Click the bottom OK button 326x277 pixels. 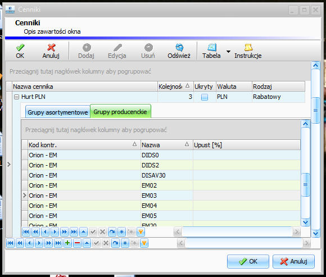pyautogui.click(x=248, y=261)
